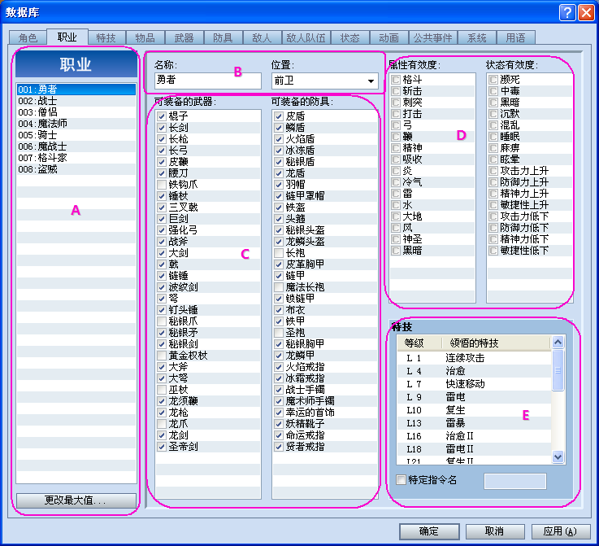
Task: Select the L18 雷电II skill row
Action: tap(475, 449)
